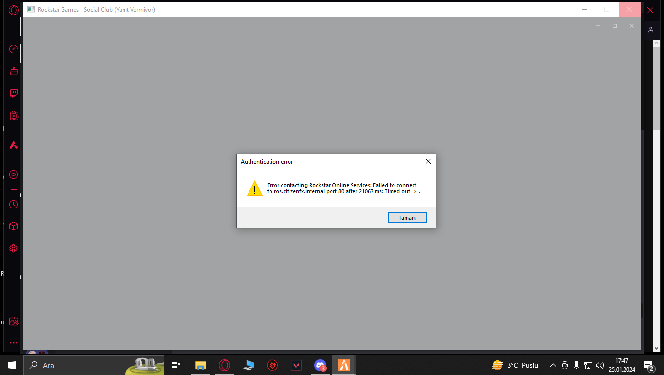This screenshot has width=664, height=375.
Task: Open the volume control in the tray
Action: point(600,365)
